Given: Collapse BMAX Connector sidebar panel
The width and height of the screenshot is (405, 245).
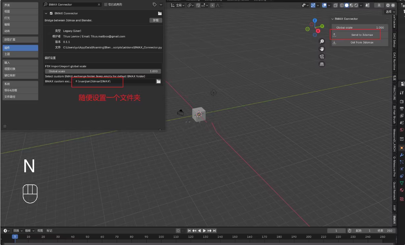Looking at the screenshot, I should point(332,19).
